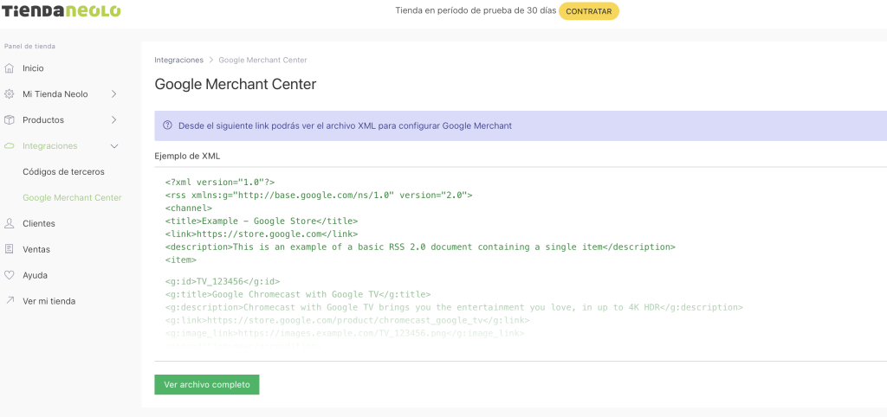Open the Ayuda section
This screenshot has width=887, height=417.
(x=35, y=275)
